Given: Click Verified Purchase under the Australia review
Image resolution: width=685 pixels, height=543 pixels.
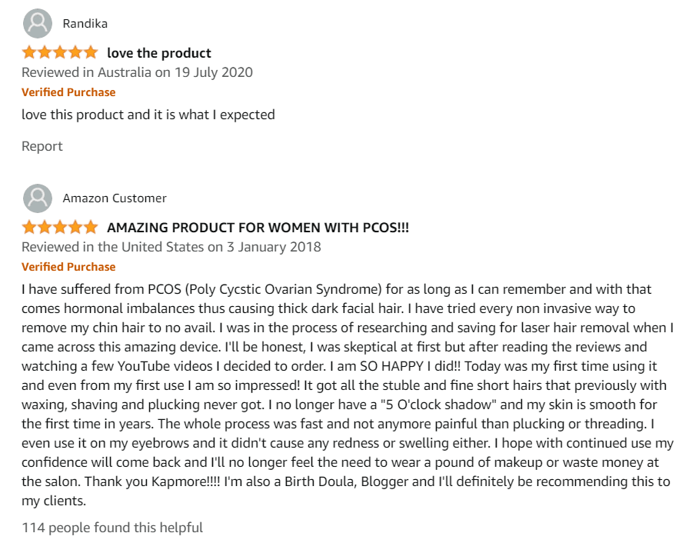Looking at the screenshot, I should [68, 92].
